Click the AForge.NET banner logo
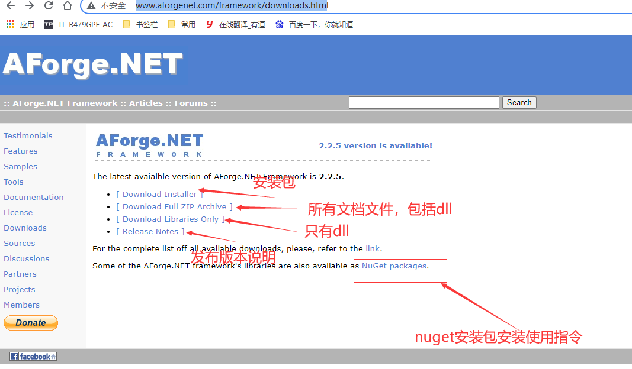 coord(93,64)
